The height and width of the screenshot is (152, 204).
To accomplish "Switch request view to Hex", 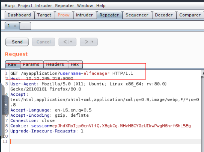I will tap(75, 65).
